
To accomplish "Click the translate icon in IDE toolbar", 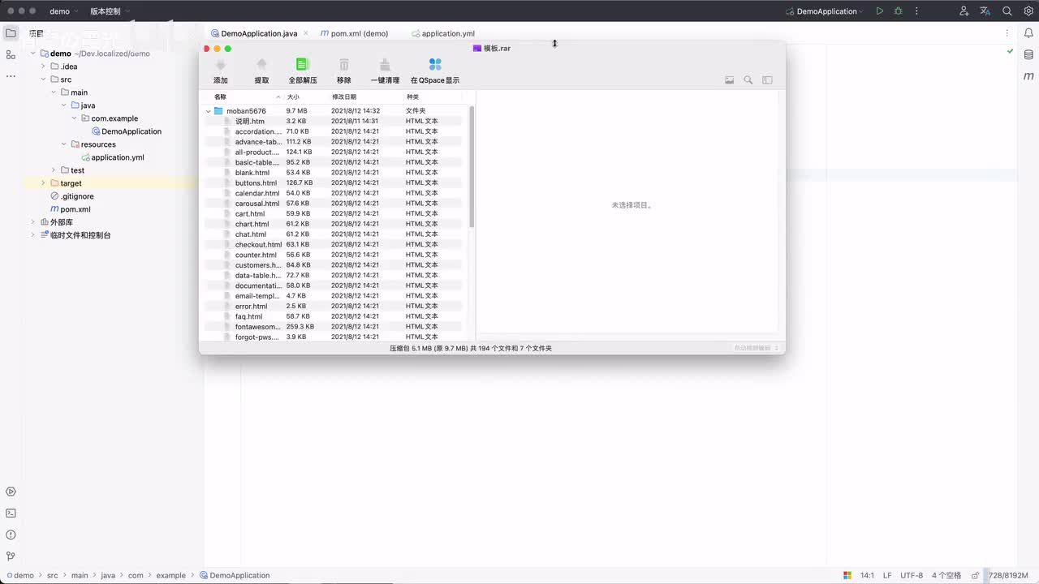I will pos(985,11).
